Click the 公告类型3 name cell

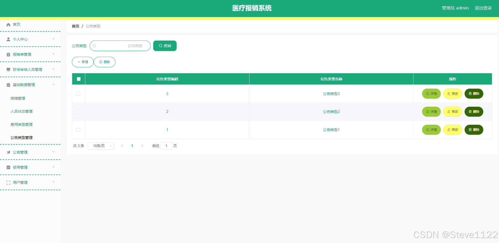coord(331,94)
